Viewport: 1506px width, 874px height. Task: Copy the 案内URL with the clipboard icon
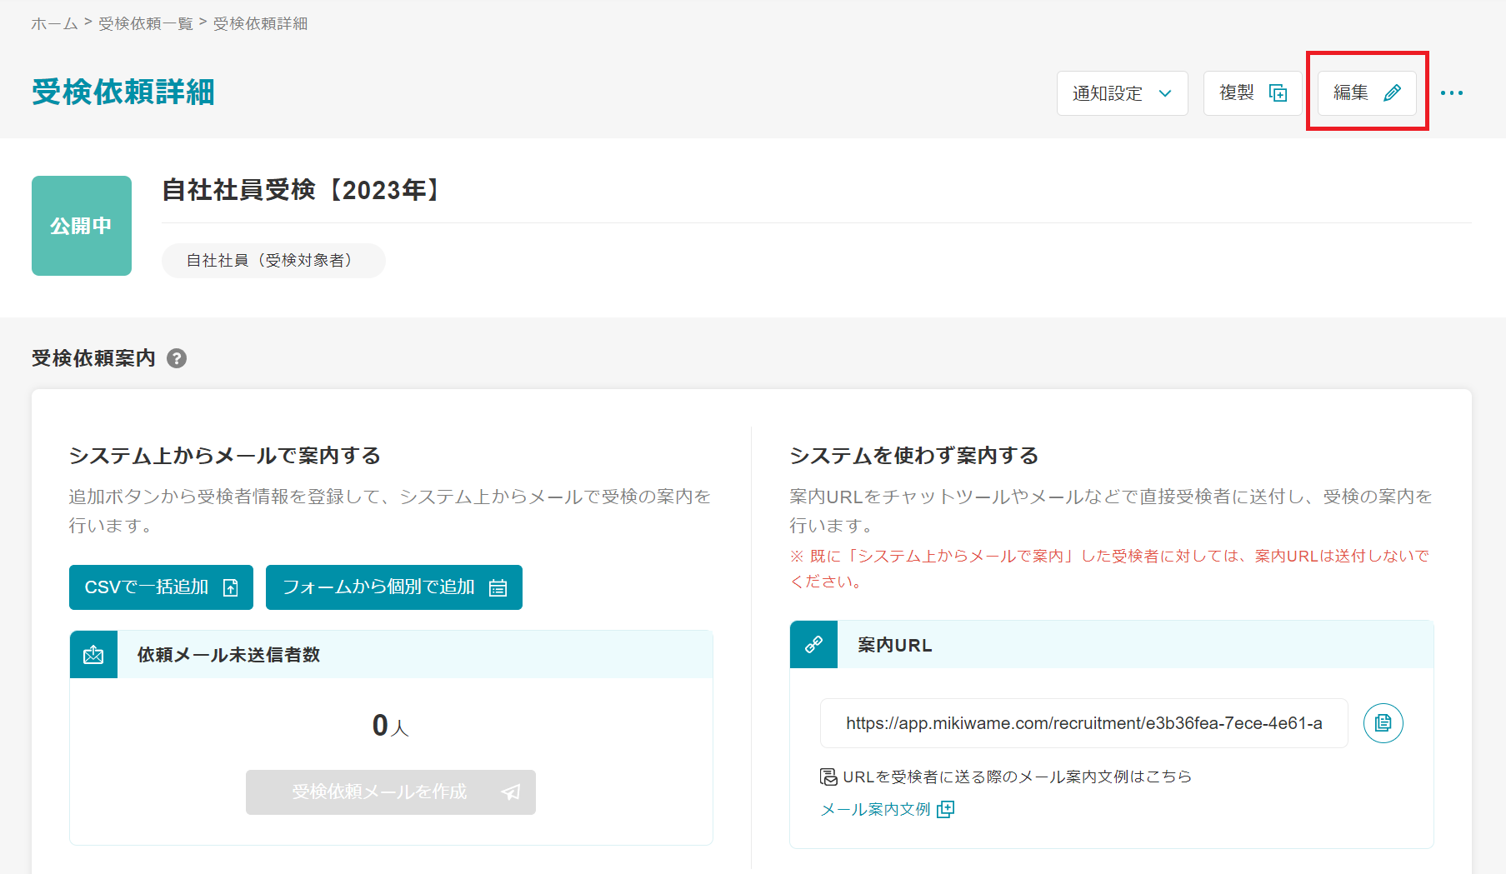(1383, 723)
